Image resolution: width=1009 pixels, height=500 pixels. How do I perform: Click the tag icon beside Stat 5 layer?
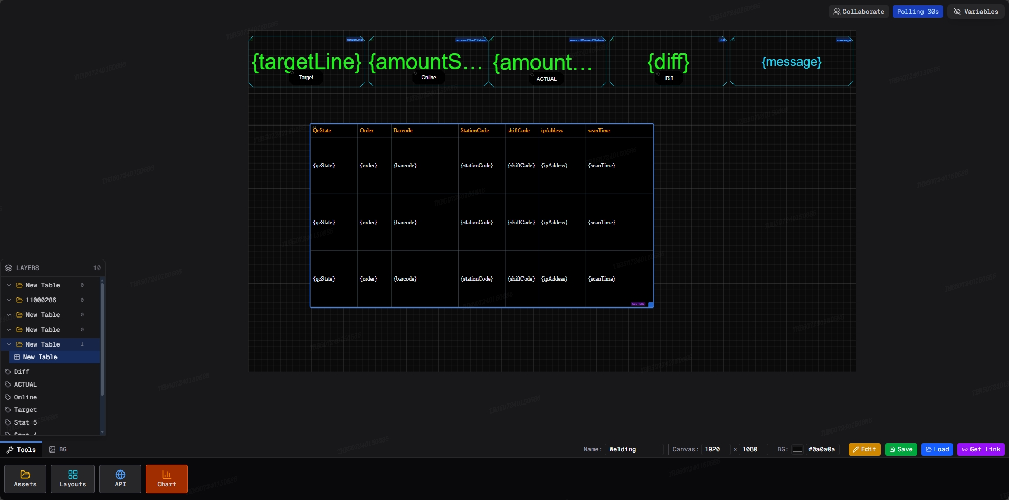pyautogui.click(x=8, y=422)
